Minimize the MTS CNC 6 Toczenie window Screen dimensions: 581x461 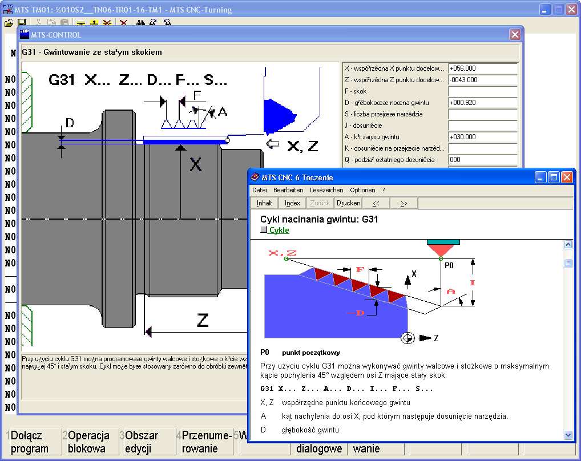[x=540, y=177]
